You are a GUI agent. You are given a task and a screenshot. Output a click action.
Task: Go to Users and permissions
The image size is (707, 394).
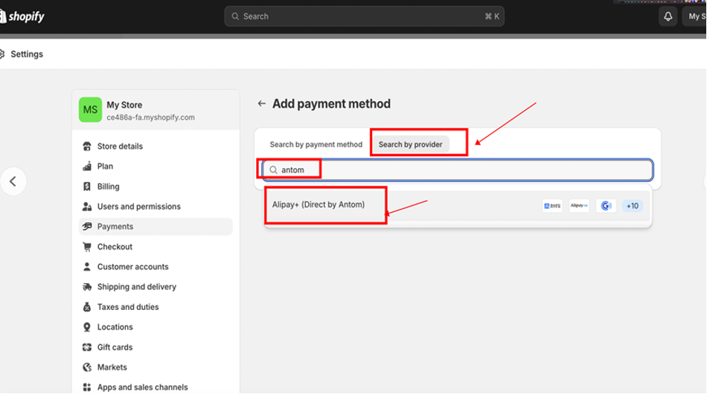(x=138, y=207)
